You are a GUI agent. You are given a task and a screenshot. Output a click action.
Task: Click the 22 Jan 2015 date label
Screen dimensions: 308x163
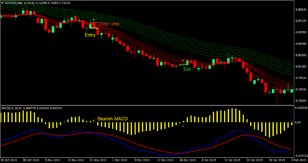point(255,160)
